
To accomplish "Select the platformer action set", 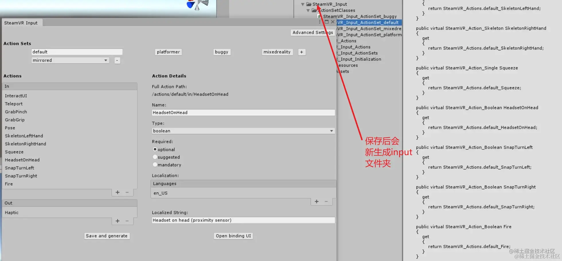I will 168,52.
